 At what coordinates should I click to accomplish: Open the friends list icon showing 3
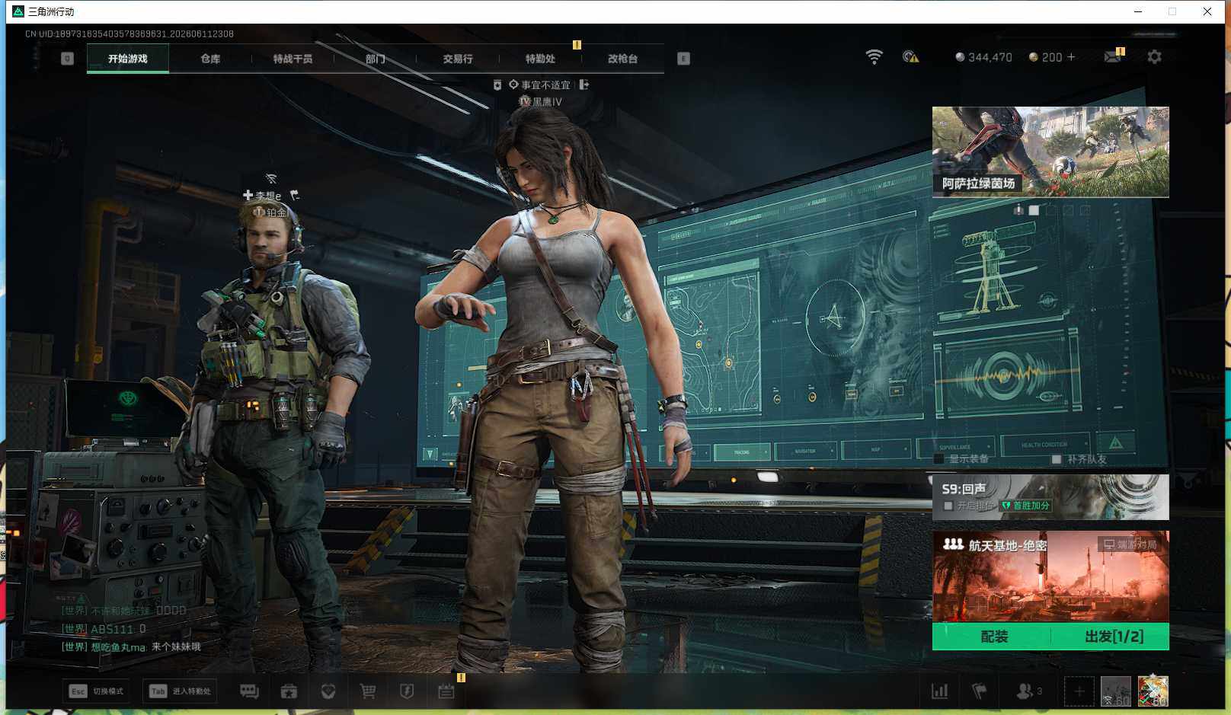pyautogui.click(x=1028, y=691)
